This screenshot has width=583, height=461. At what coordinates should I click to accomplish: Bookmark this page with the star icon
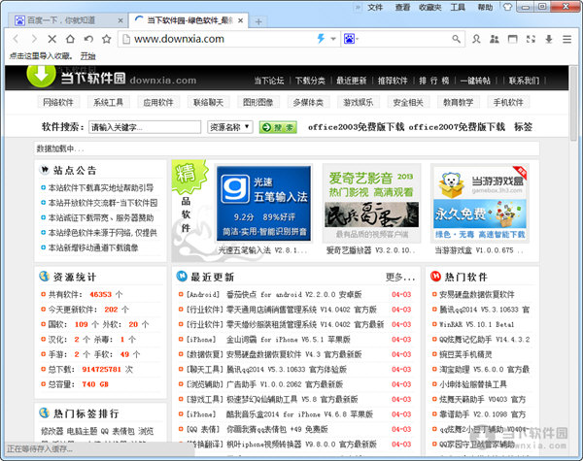click(106, 39)
